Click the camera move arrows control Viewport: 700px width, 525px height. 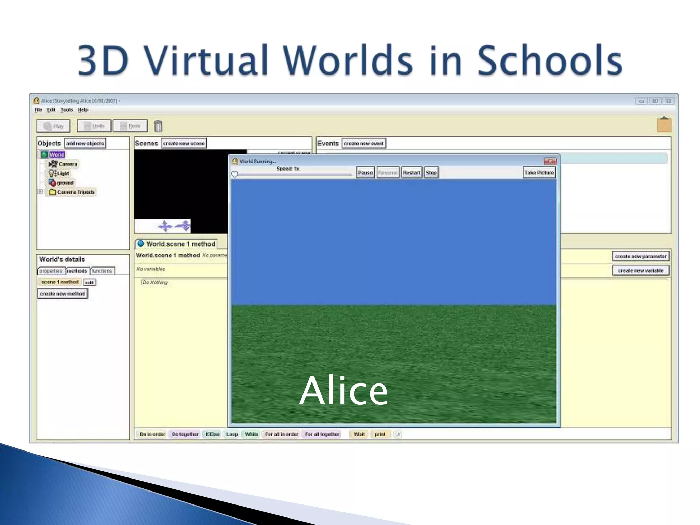[x=165, y=226]
